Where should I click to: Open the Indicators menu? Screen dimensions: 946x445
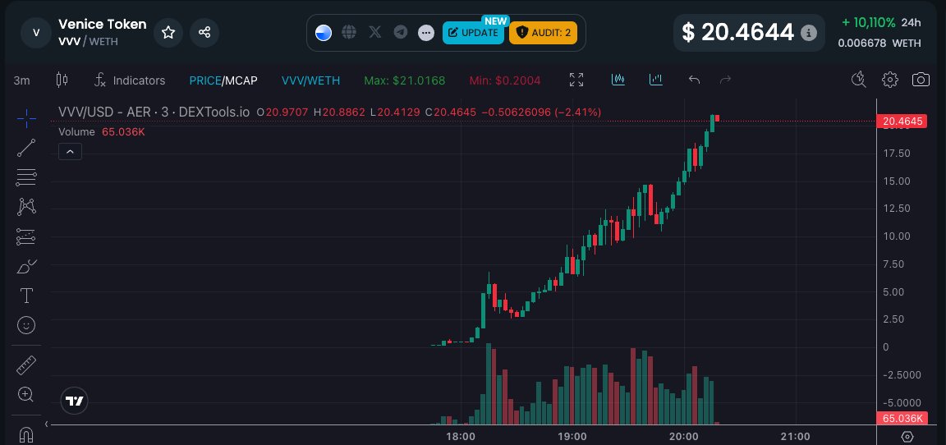pos(130,80)
